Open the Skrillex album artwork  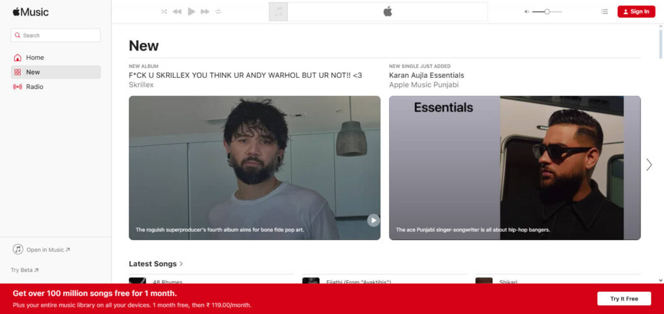[254, 168]
